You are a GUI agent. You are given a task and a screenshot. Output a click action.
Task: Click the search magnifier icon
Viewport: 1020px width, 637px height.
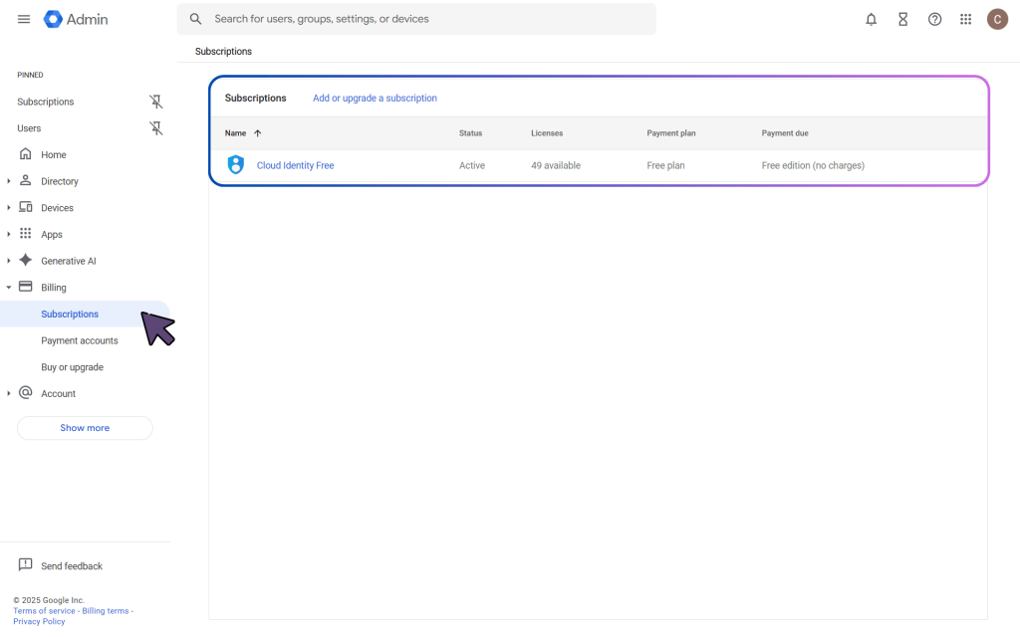pos(195,19)
